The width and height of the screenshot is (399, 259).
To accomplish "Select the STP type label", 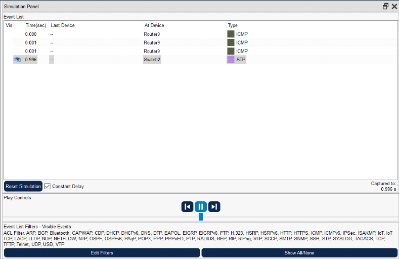I will click(241, 60).
